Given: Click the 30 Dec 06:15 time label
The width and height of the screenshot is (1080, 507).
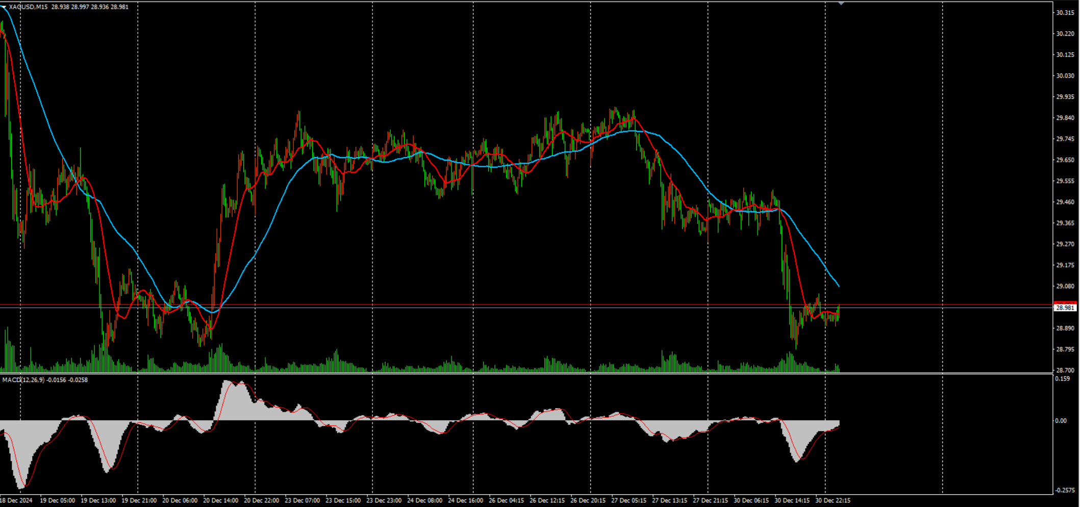Looking at the screenshot, I should [751, 500].
